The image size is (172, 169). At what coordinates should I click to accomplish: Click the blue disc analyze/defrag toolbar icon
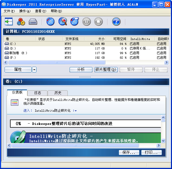point(50,21)
